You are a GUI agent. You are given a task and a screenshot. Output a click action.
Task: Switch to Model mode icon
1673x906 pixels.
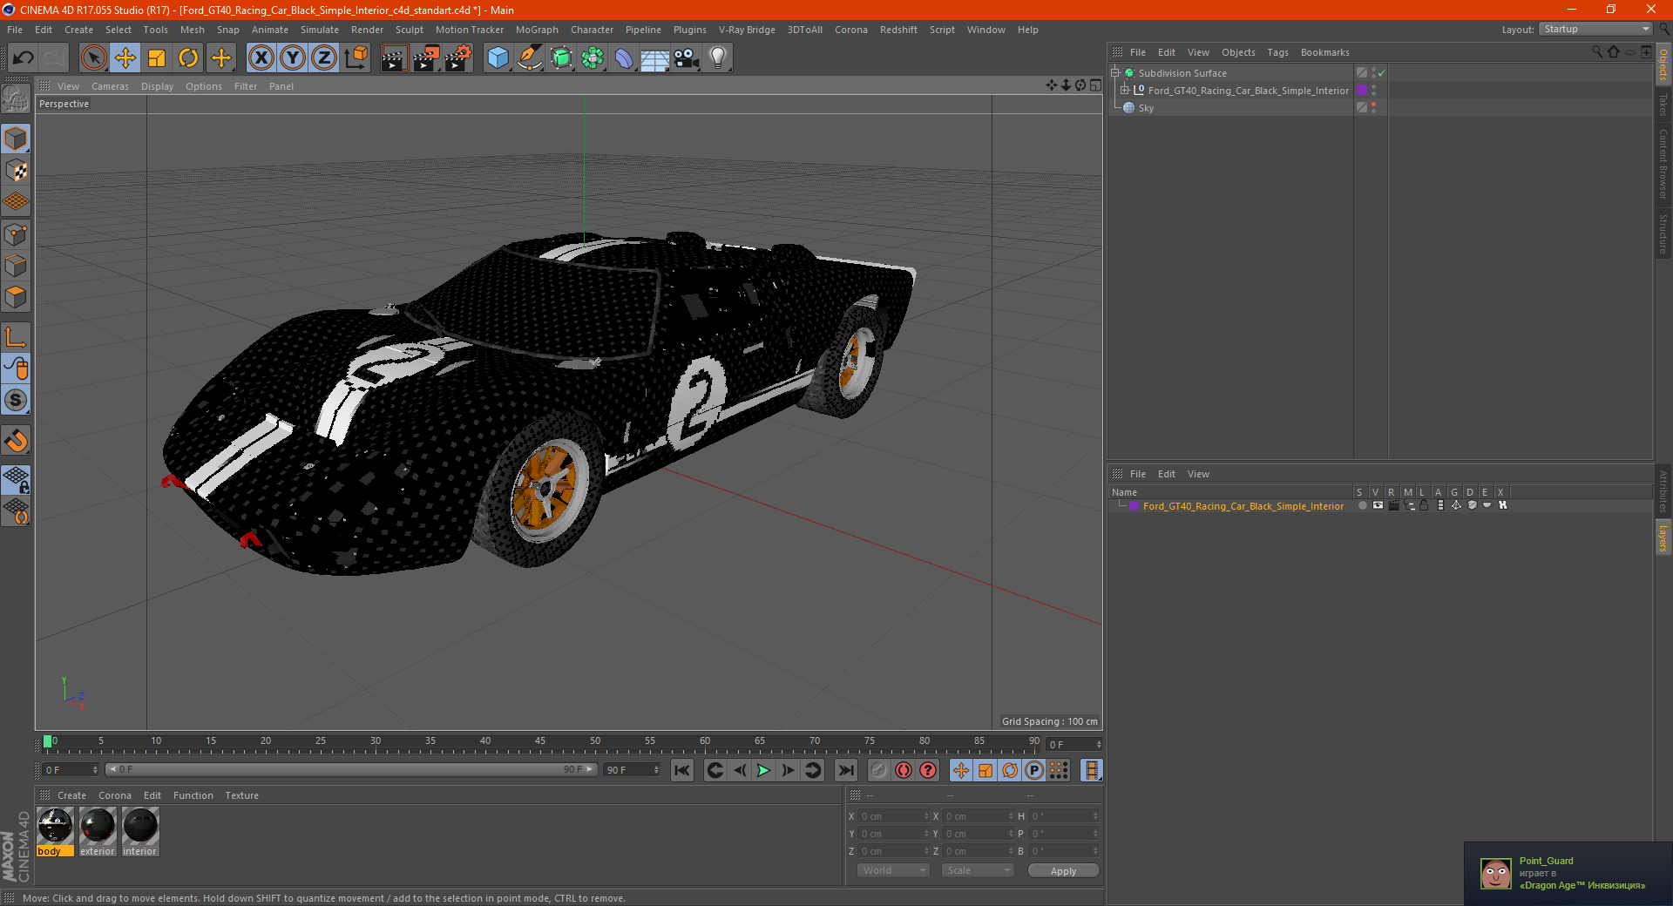(16, 139)
